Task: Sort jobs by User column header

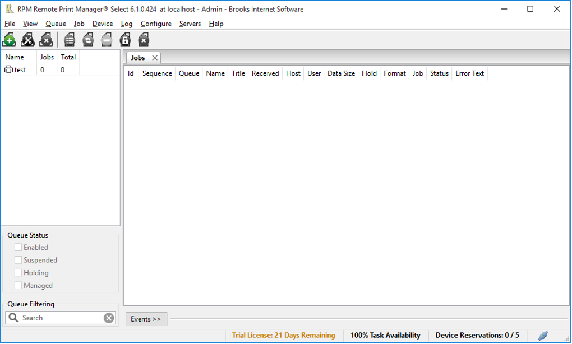Action: click(x=314, y=73)
